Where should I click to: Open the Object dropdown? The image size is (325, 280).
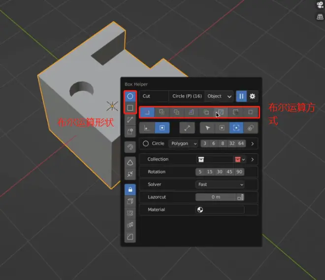tap(219, 96)
